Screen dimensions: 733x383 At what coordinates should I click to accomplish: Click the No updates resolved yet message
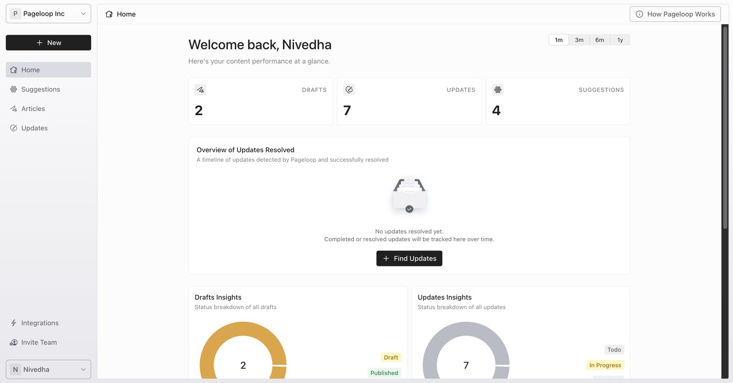[409, 231]
